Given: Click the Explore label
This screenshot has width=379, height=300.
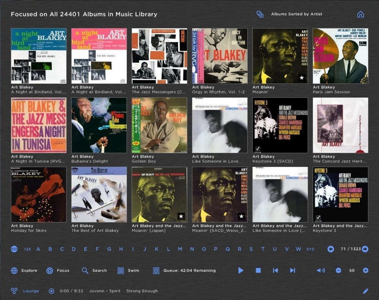Looking at the screenshot, I should [29, 271].
